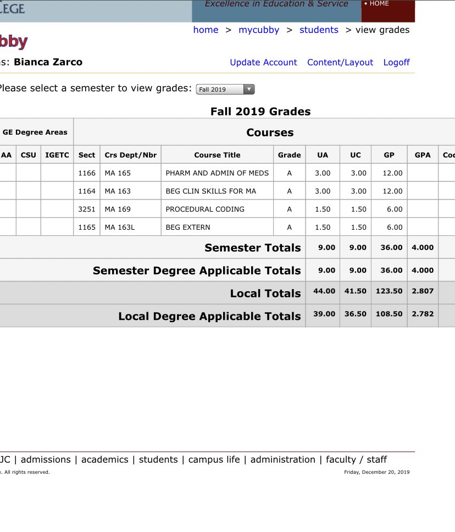Go to the campus life footer link
The height and width of the screenshot is (532, 455).
tap(214, 459)
